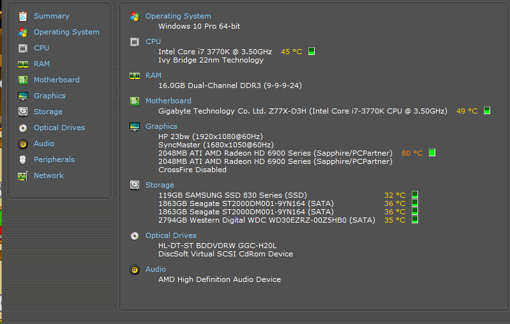Select Peripherals in the sidebar
Viewport: 510px width, 324px height.
pos(54,159)
